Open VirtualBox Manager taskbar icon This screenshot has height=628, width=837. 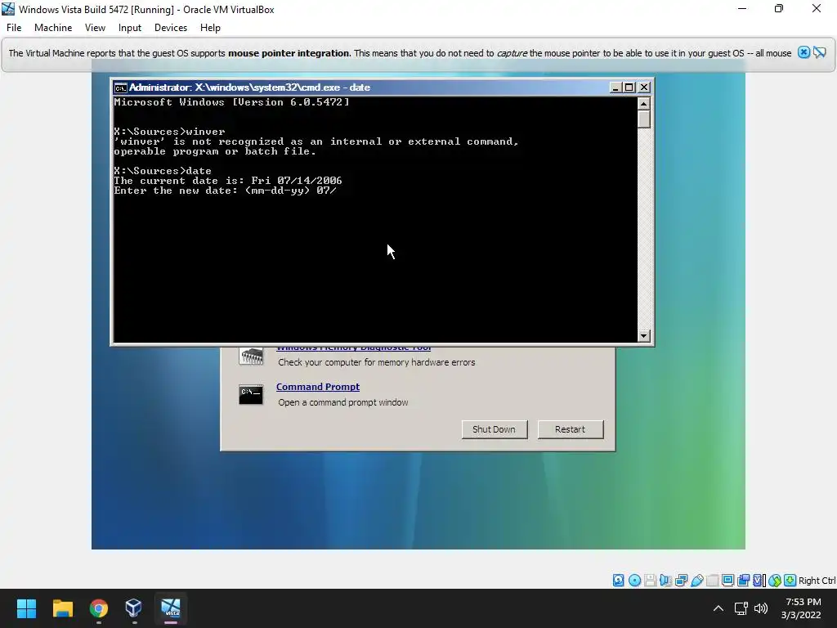[x=133, y=608]
